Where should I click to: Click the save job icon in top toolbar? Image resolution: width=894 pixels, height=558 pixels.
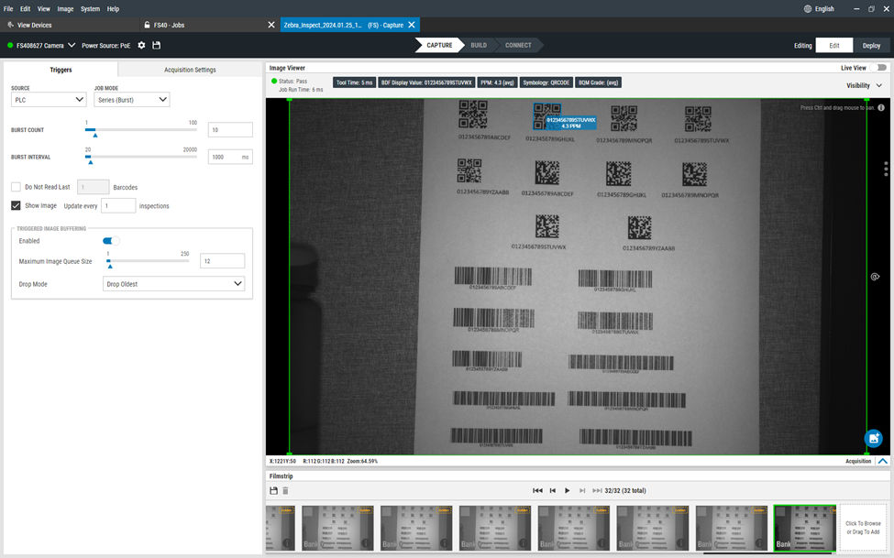[156, 45]
